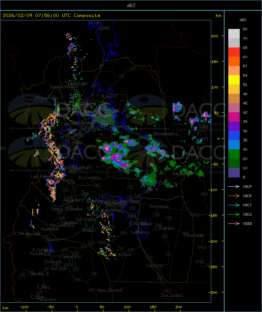Pick the yellow 51-54 dBZ legend swatch
Viewport: 262px width, 312px height.
[234, 80]
